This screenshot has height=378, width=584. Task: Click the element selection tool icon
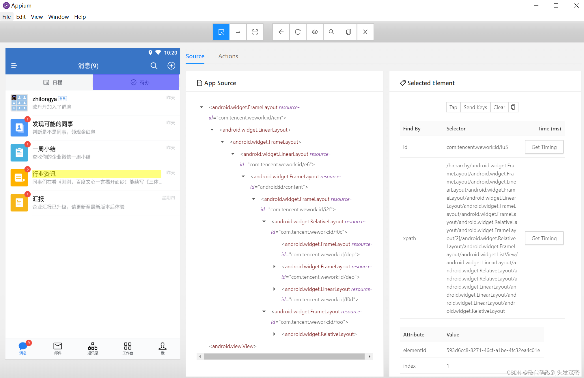click(x=221, y=32)
